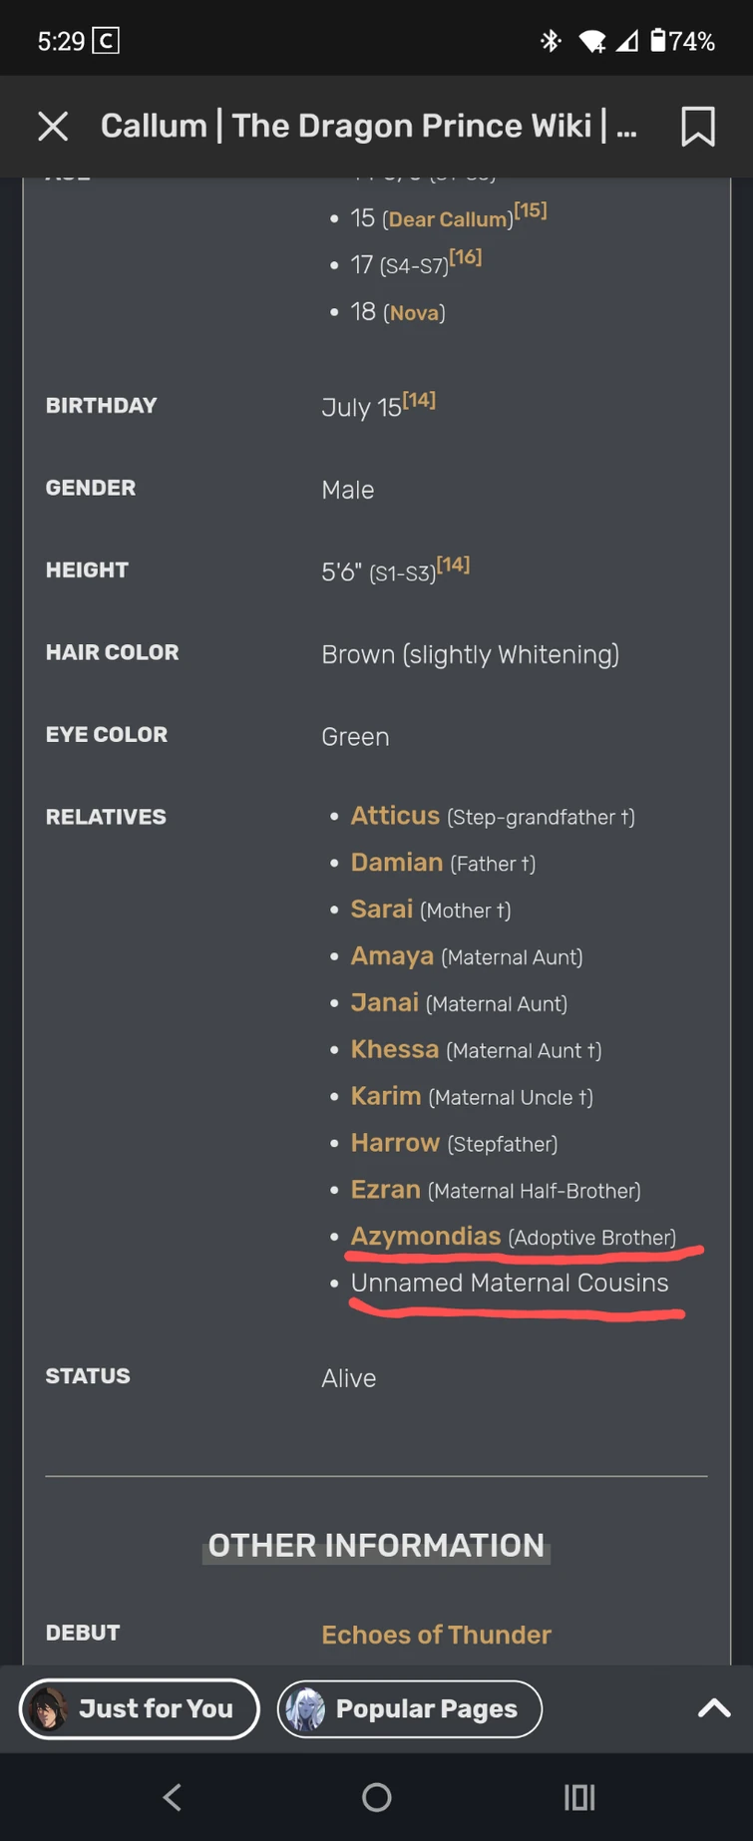Visit the Sarai character page

(381, 909)
